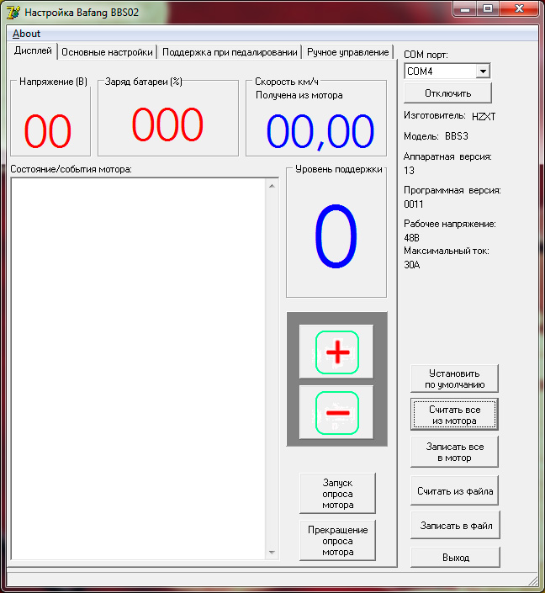Click the red minus assist level icon
Image resolution: width=545 pixels, height=593 pixels.
(337, 413)
